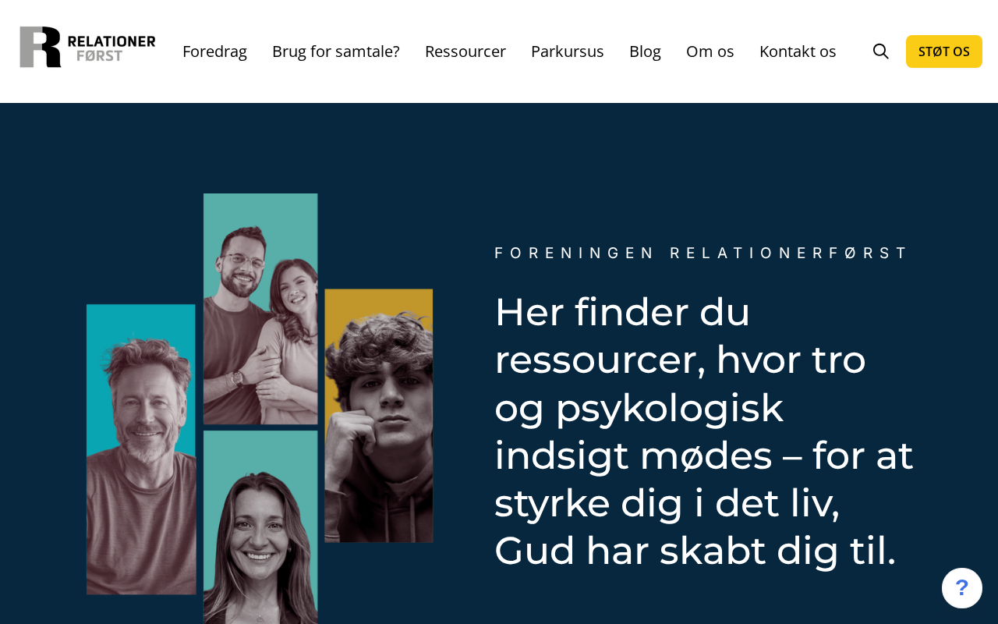Visit the Blog page
The width and height of the screenshot is (998, 624).
click(645, 51)
